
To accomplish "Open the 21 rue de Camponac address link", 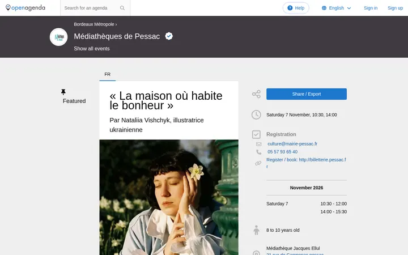I will pos(295,254).
